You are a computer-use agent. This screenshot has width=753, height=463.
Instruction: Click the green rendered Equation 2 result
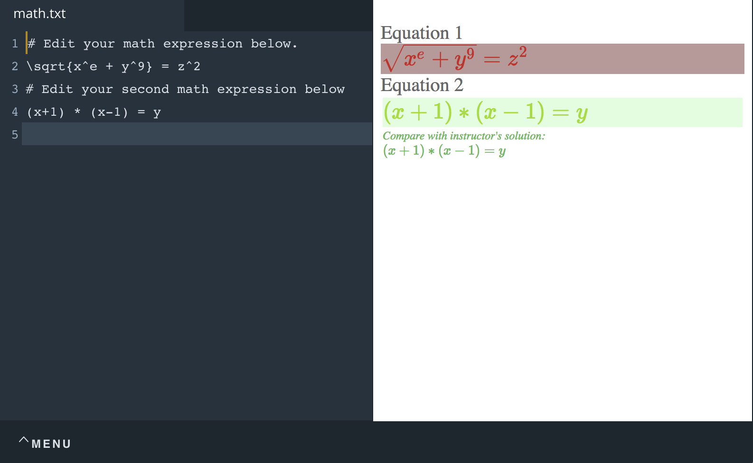[x=485, y=112]
